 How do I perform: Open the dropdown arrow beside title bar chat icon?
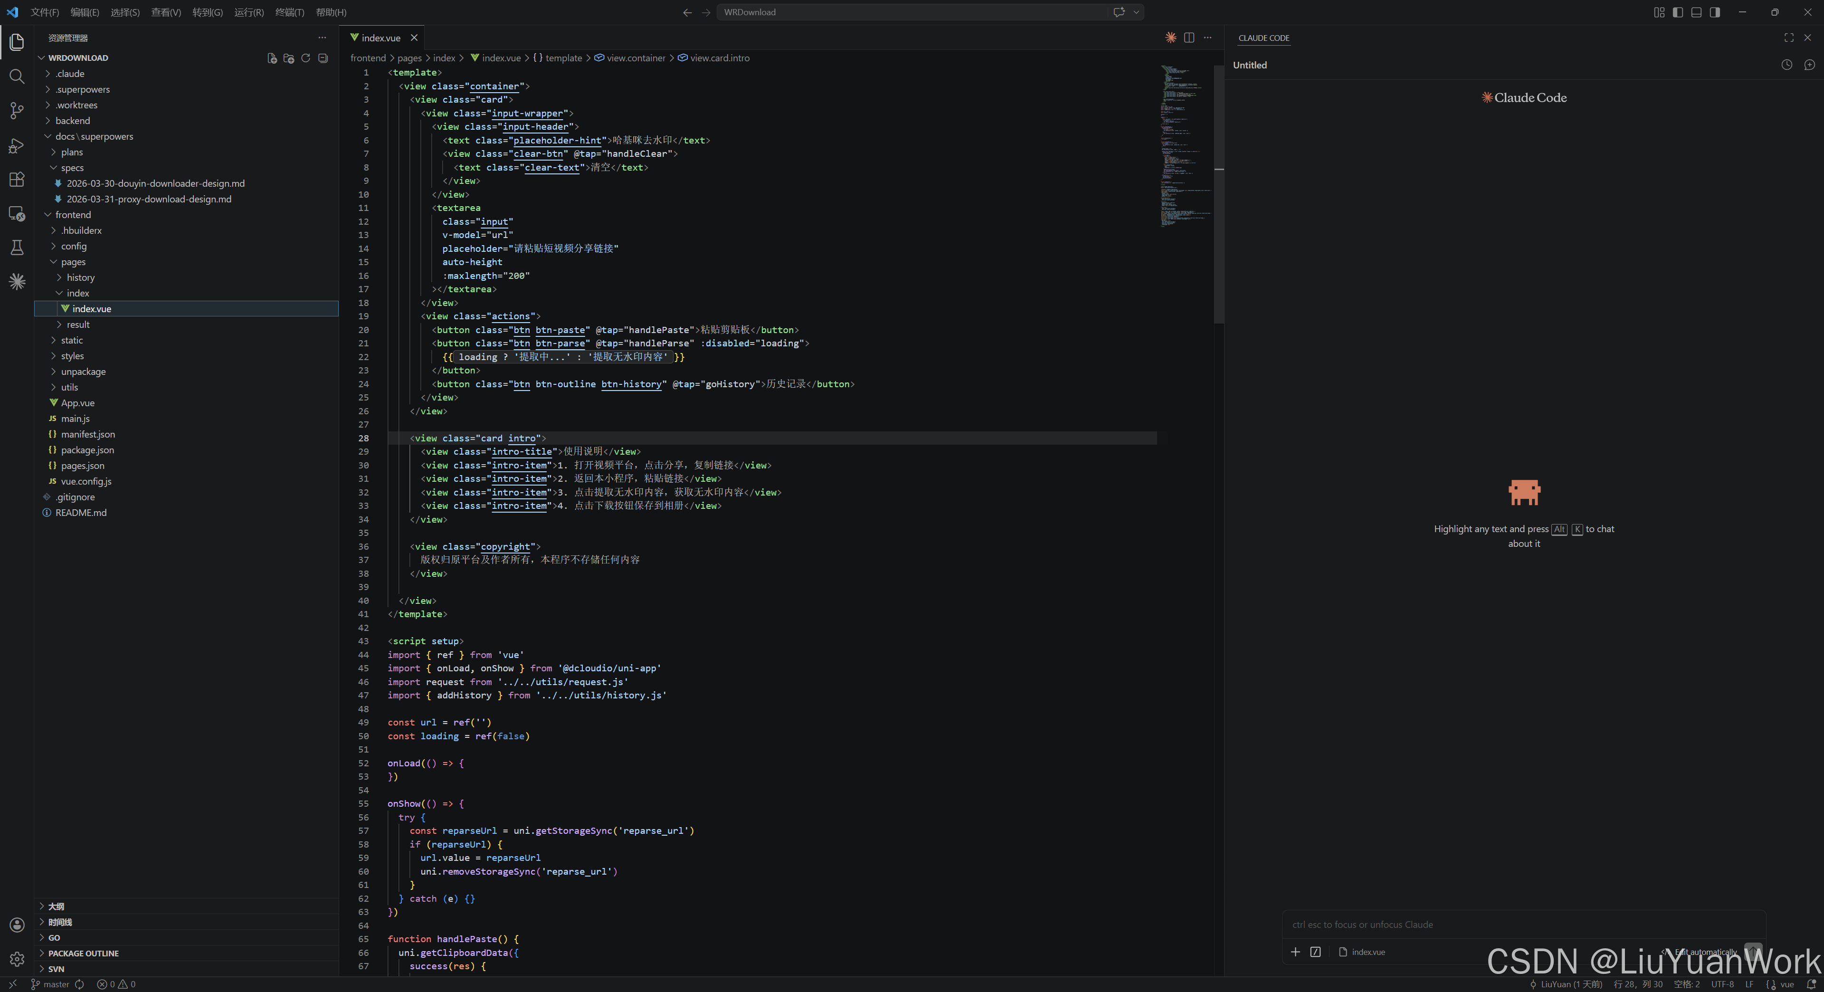[x=1137, y=12]
